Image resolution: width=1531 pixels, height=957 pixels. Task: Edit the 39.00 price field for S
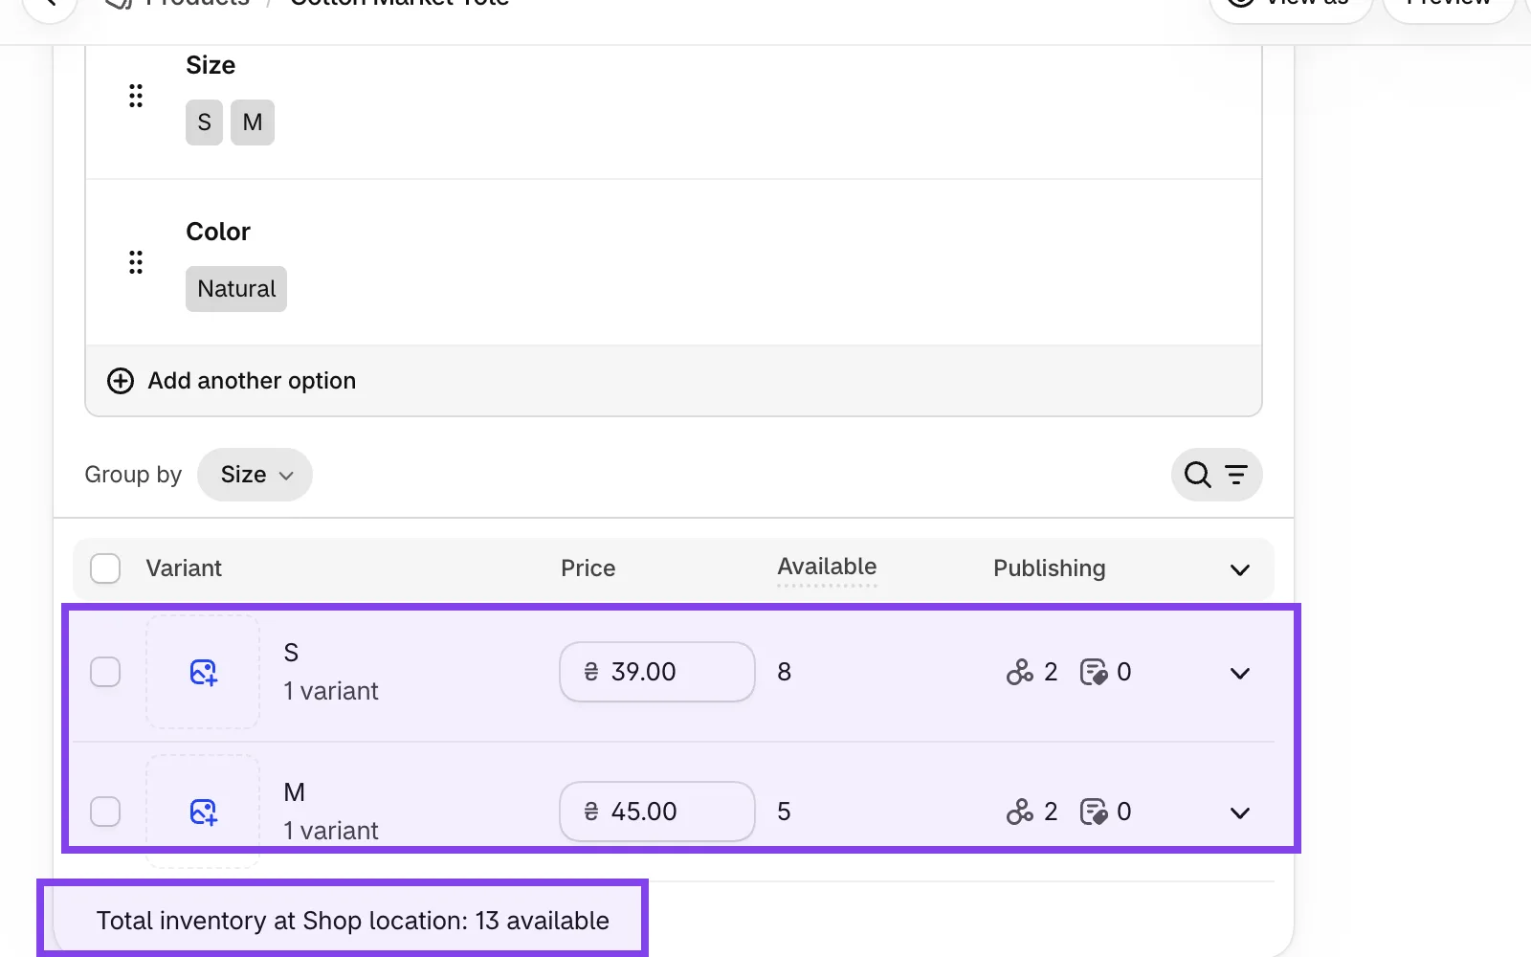657,672
